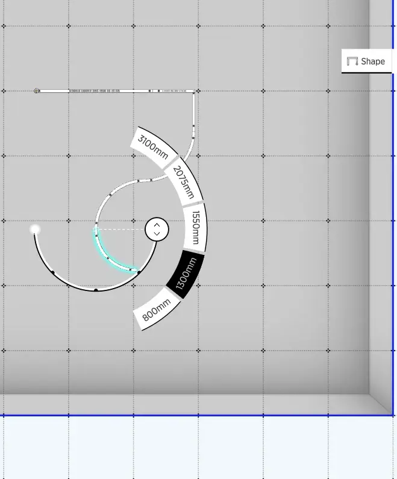Pick the 800mm radius option
The image size is (397, 479).
[x=157, y=310]
